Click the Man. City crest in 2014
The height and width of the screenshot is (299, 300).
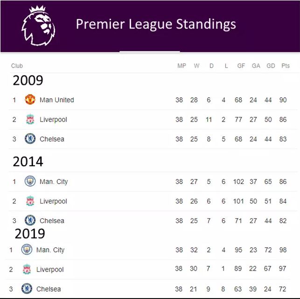(30, 181)
